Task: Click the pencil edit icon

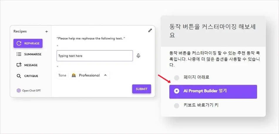Action: click(x=150, y=30)
